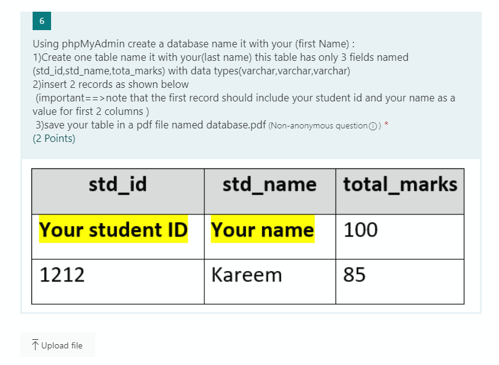
Task: Click the cell showing 100
Action: [x=357, y=230]
